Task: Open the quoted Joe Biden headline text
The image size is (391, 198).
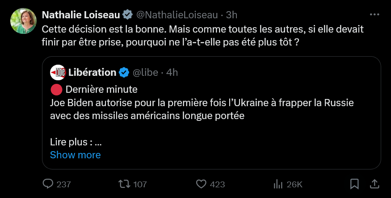Action: pyautogui.click(x=202, y=109)
